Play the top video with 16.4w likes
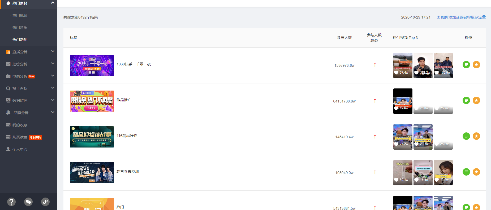 (x=423, y=173)
